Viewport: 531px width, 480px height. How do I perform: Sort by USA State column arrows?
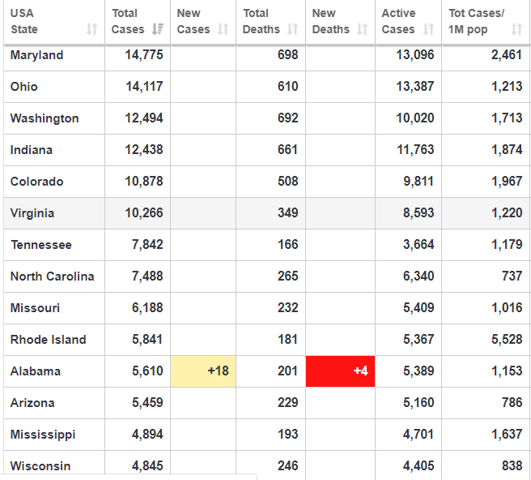(x=91, y=29)
